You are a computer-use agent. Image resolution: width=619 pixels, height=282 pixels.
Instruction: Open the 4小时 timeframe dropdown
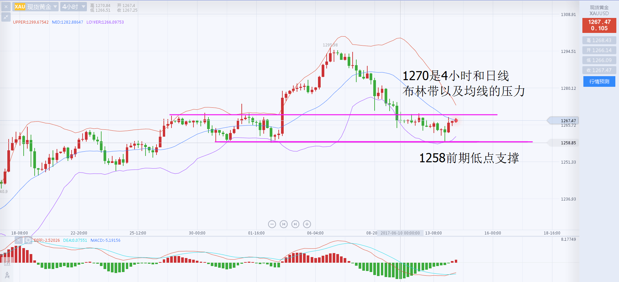74,7
